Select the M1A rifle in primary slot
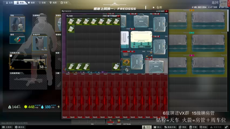The width and height of the screenshot is (230, 129). pos(28,62)
